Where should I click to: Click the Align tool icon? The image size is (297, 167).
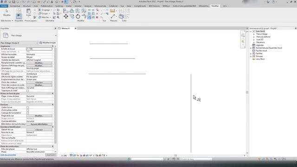[66, 11]
